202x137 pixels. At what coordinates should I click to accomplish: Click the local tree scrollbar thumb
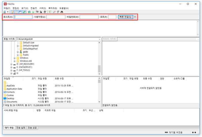click(x=99, y=69)
